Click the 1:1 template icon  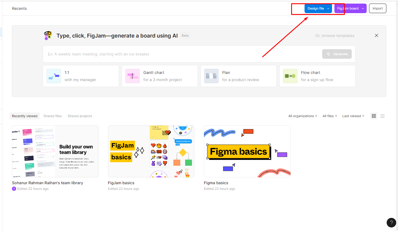[54, 76]
